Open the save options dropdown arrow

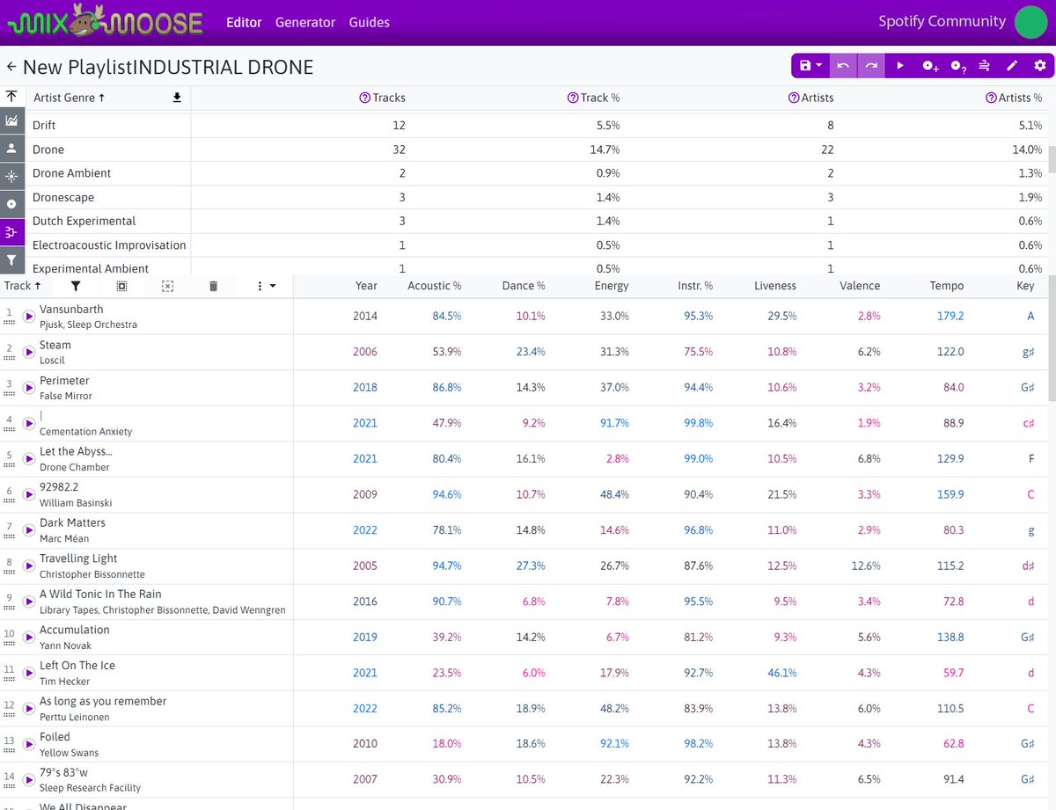[x=819, y=66]
